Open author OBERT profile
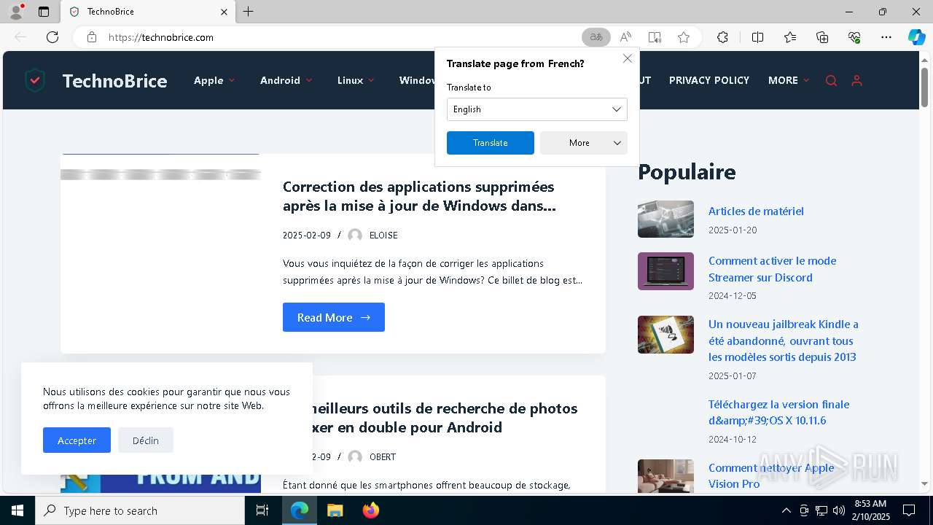The image size is (933, 525). (x=383, y=456)
